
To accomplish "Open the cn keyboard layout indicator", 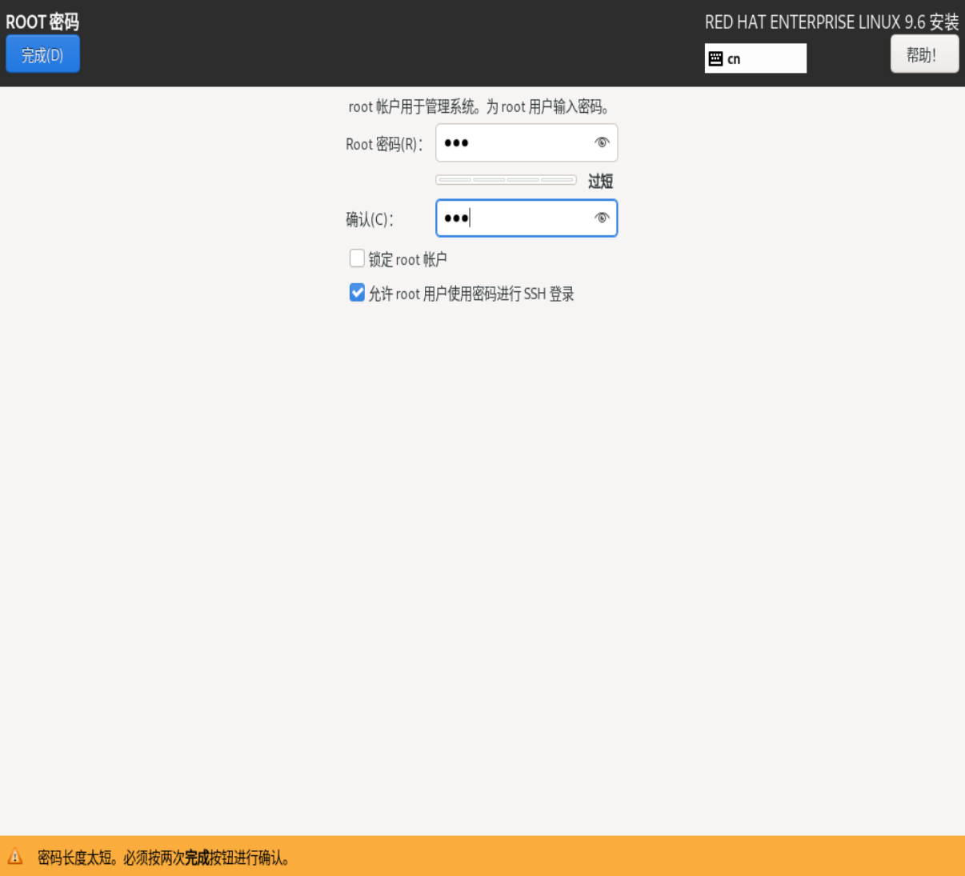I will coord(755,58).
